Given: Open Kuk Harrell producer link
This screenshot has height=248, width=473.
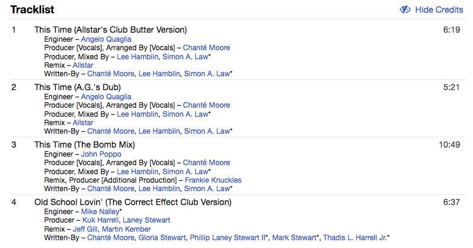Looking at the screenshot, I should pyautogui.click(x=100, y=220).
